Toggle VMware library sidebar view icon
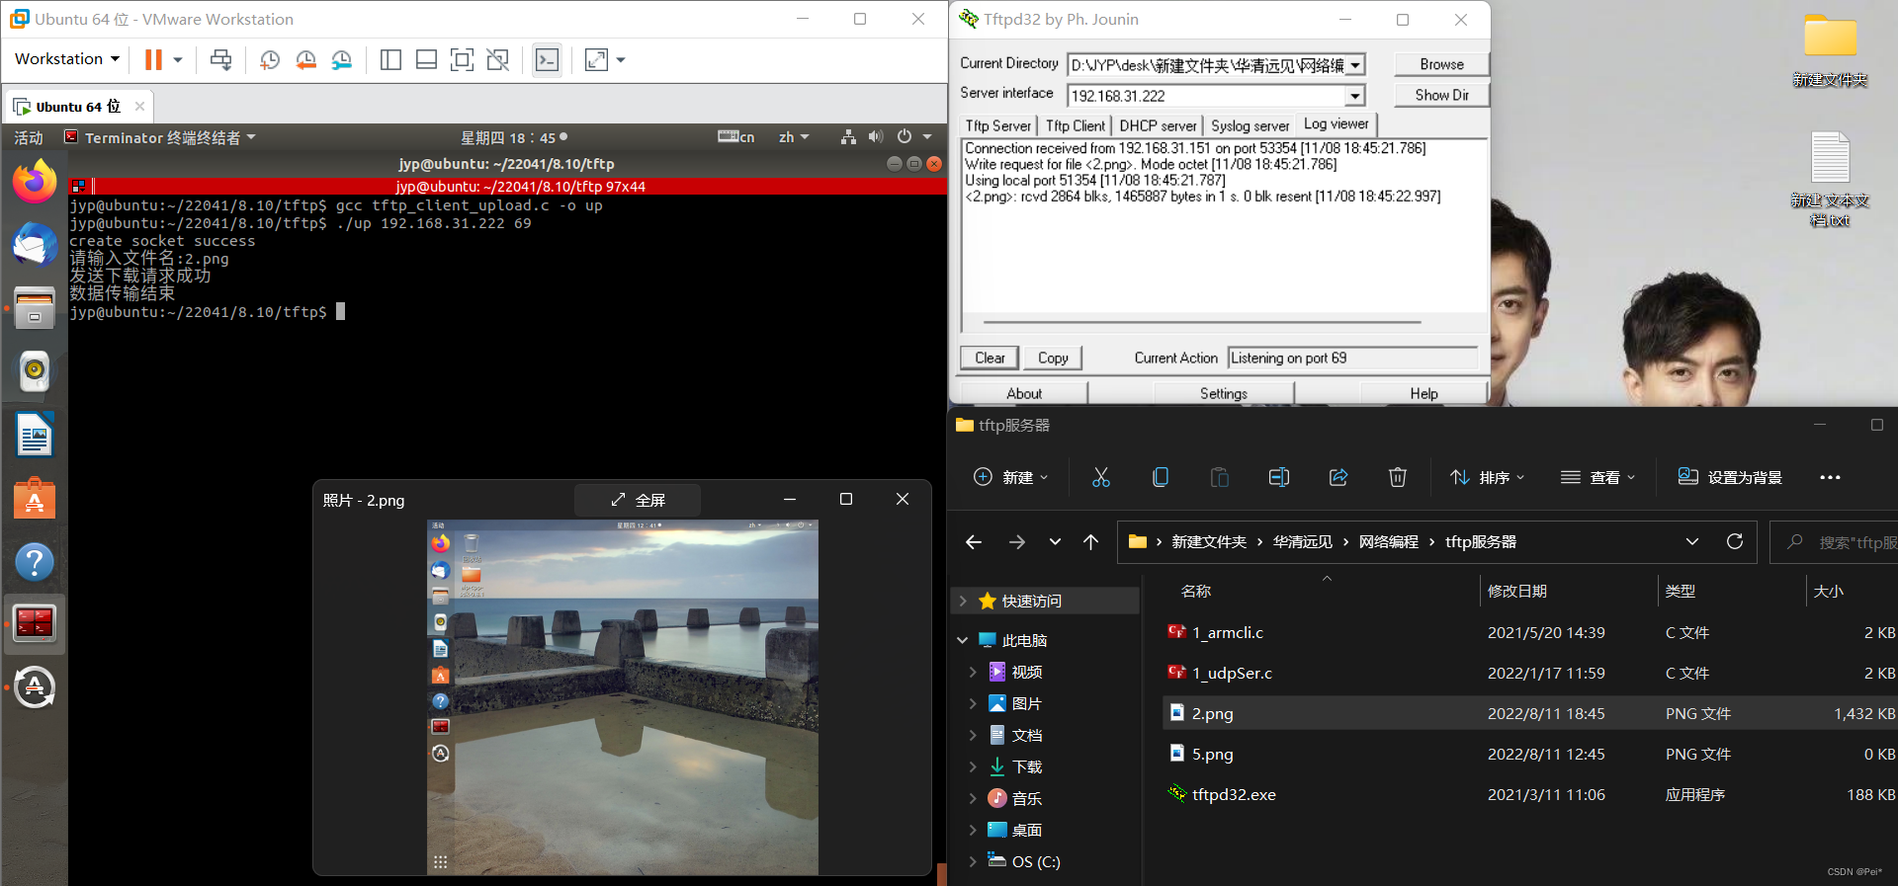Viewport: 1898px width, 886px height. click(390, 60)
